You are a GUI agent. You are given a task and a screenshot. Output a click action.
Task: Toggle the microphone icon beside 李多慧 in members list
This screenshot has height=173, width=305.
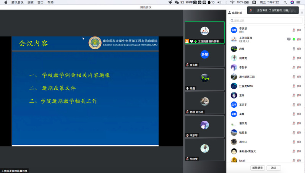294,30
